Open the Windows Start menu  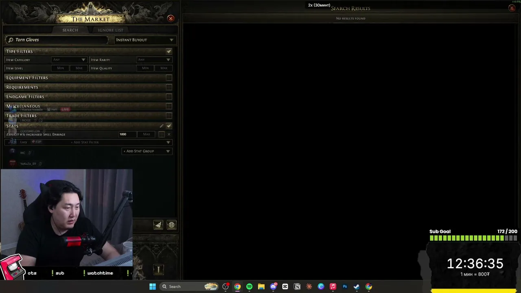(x=153, y=286)
